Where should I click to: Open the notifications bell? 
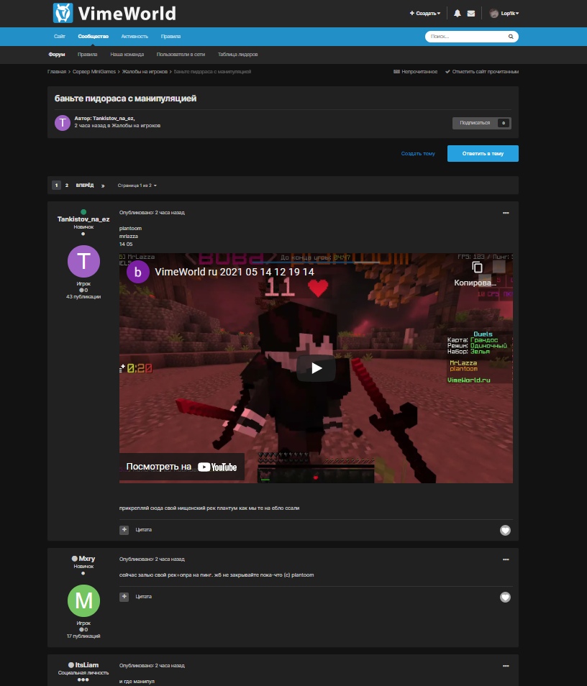point(458,13)
